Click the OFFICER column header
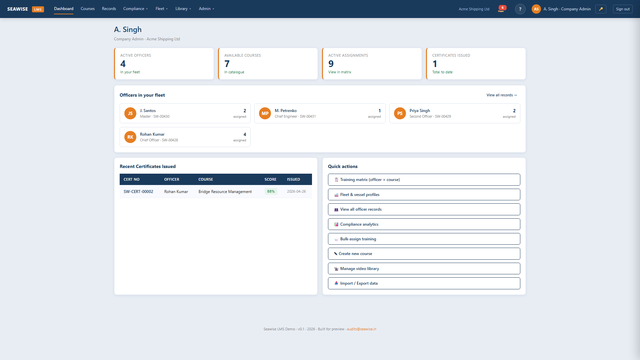Viewport: 640px width, 360px height. (x=172, y=179)
